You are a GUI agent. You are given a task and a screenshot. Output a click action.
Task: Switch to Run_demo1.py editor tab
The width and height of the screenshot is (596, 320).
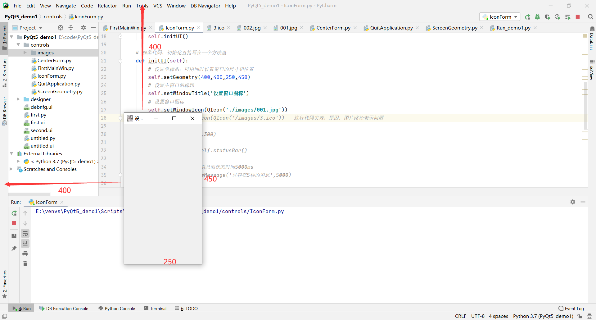(513, 28)
